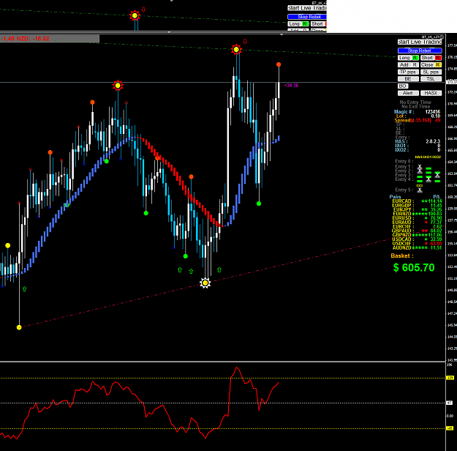Click Stop Robot in the upper chart window

pos(307,17)
